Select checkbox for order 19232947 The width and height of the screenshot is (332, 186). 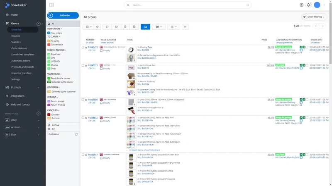(x=83, y=155)
